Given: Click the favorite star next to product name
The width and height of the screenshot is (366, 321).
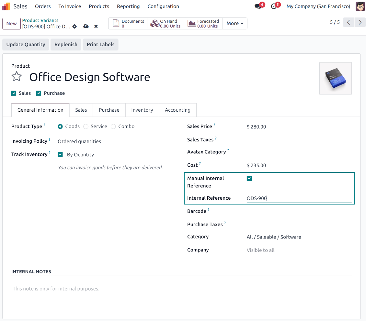Looking at the screenshot, I should (17, 77).
